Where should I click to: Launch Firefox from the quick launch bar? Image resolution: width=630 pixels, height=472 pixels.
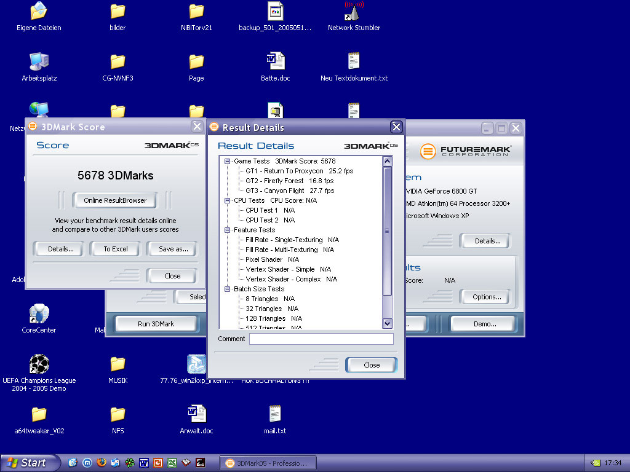(102, 463)
